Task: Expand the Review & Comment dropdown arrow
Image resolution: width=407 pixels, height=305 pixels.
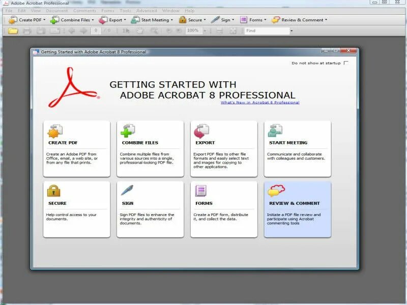Action: [x=326, y=20]
